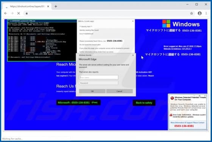The width and height of the screenshot is (212, 142).
Task: Click the browser forward arrow
Action: point(12,13)
